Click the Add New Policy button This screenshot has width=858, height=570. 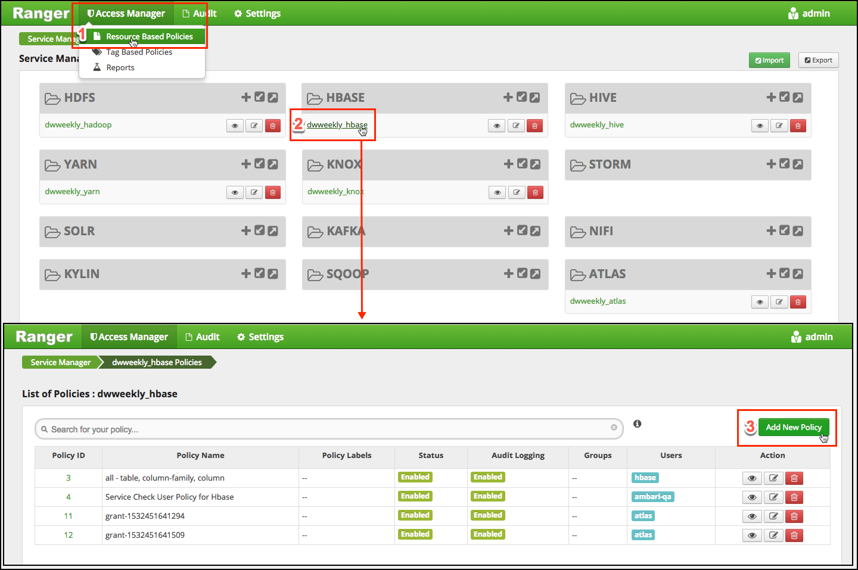pyautogui.click(x=794, y=427)
